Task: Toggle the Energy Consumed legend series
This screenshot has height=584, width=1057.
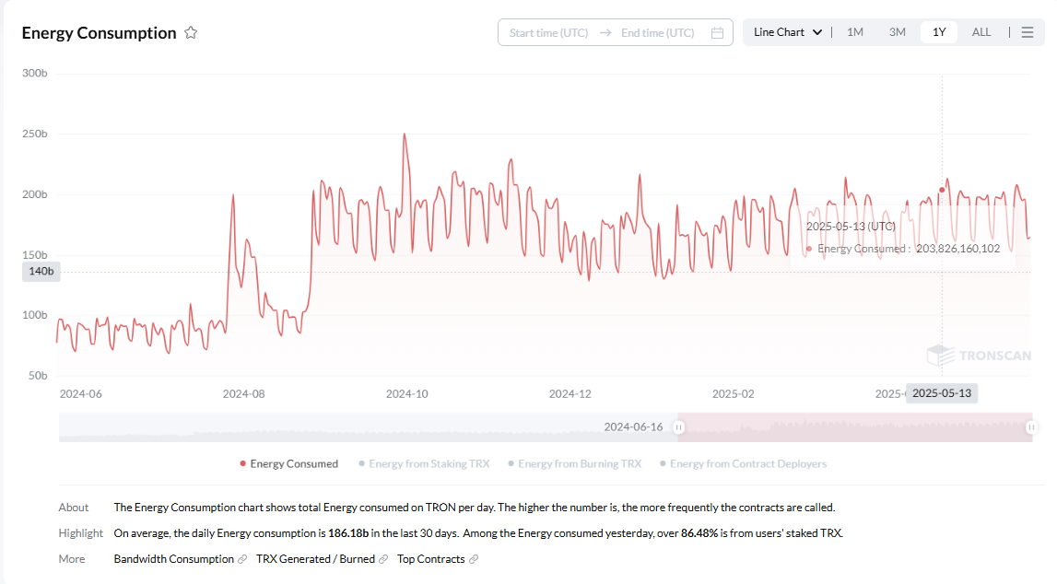Action: pyautogui.click(x=288, y=464)
